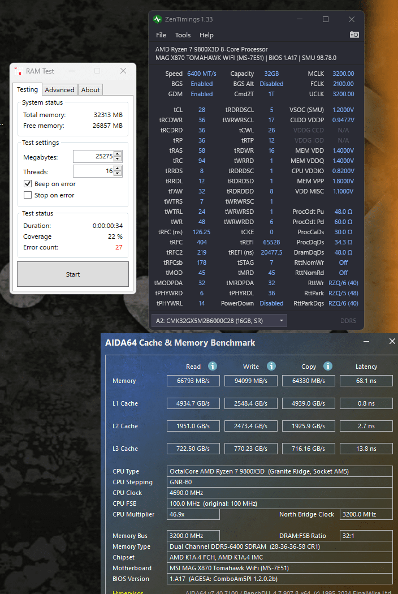Screen dimensions: 398x594
Task: Click the Memory Latency 68.1 ns field
Action: (x=366, y=381)
